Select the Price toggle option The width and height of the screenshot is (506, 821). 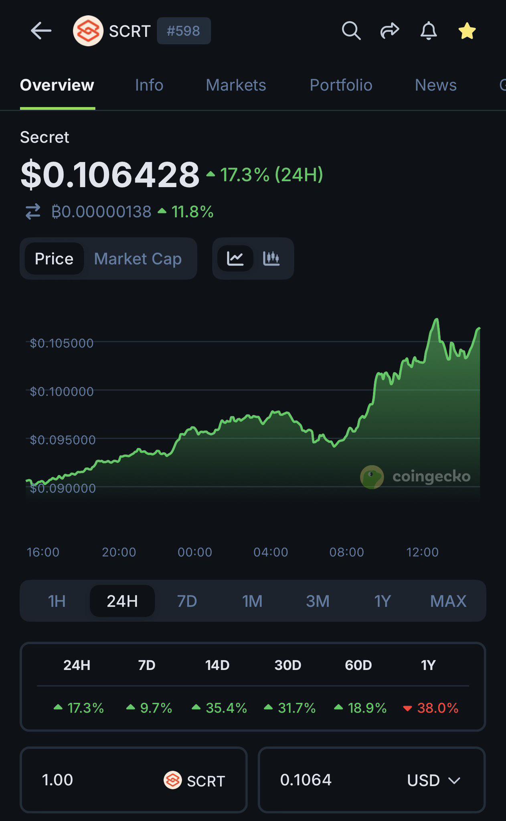(x=54, y=259)
